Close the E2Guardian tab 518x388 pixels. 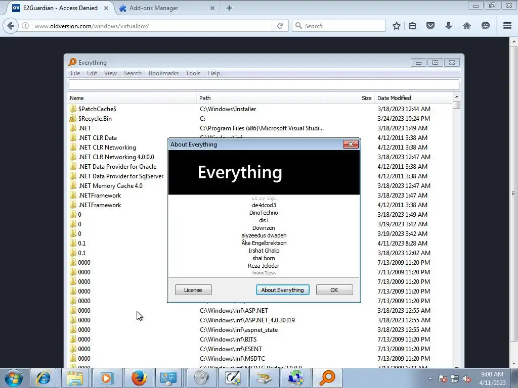pos(106,8)
